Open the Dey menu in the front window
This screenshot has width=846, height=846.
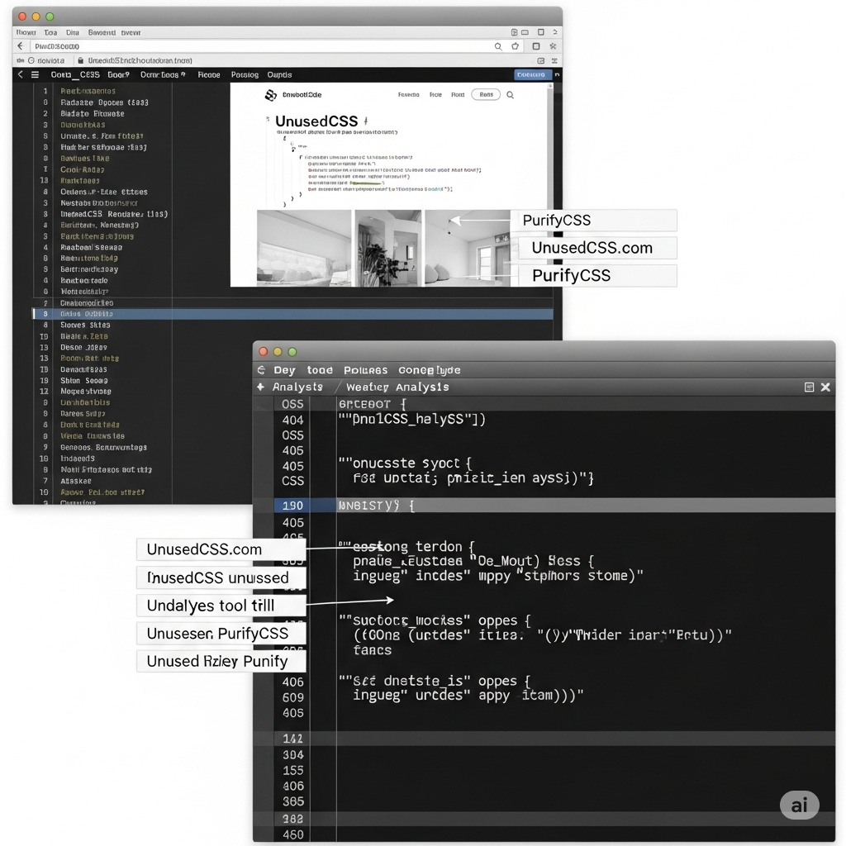284,370
